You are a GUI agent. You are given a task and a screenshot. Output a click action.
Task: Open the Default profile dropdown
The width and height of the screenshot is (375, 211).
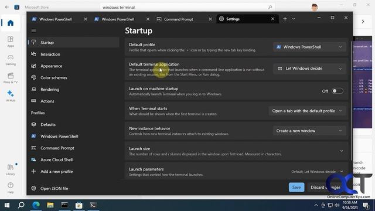pyautogui.click(x=309, y=47)
